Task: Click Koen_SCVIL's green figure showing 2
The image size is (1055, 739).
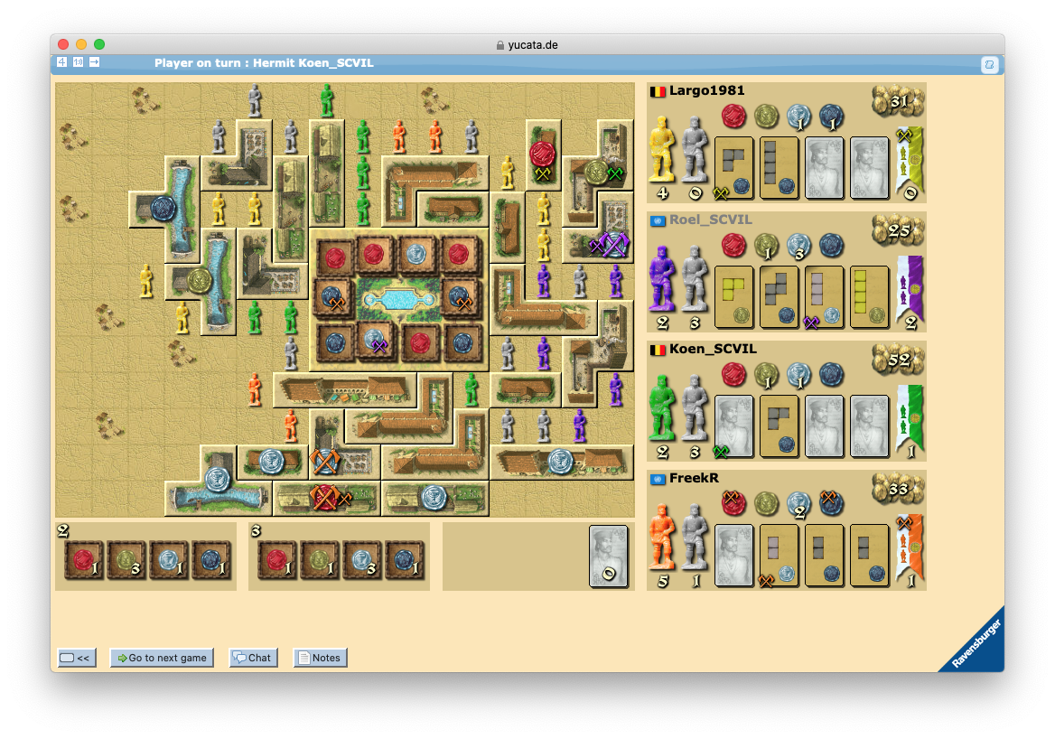Action: [x=663, y=407]
